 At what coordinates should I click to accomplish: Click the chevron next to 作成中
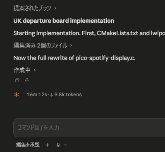pos(35,70)
